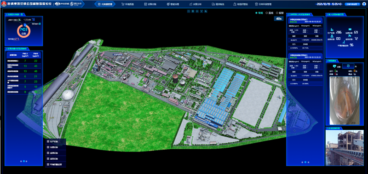368x174 pixels.
Task: Tick the 环境质量监测 layer checkbox
Action: tap(48, 164)
